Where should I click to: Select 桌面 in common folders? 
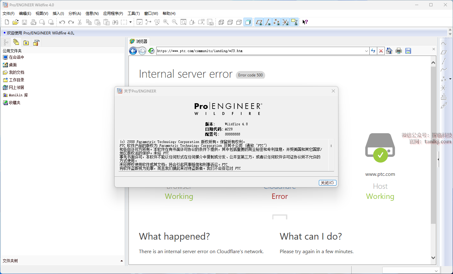10,65
